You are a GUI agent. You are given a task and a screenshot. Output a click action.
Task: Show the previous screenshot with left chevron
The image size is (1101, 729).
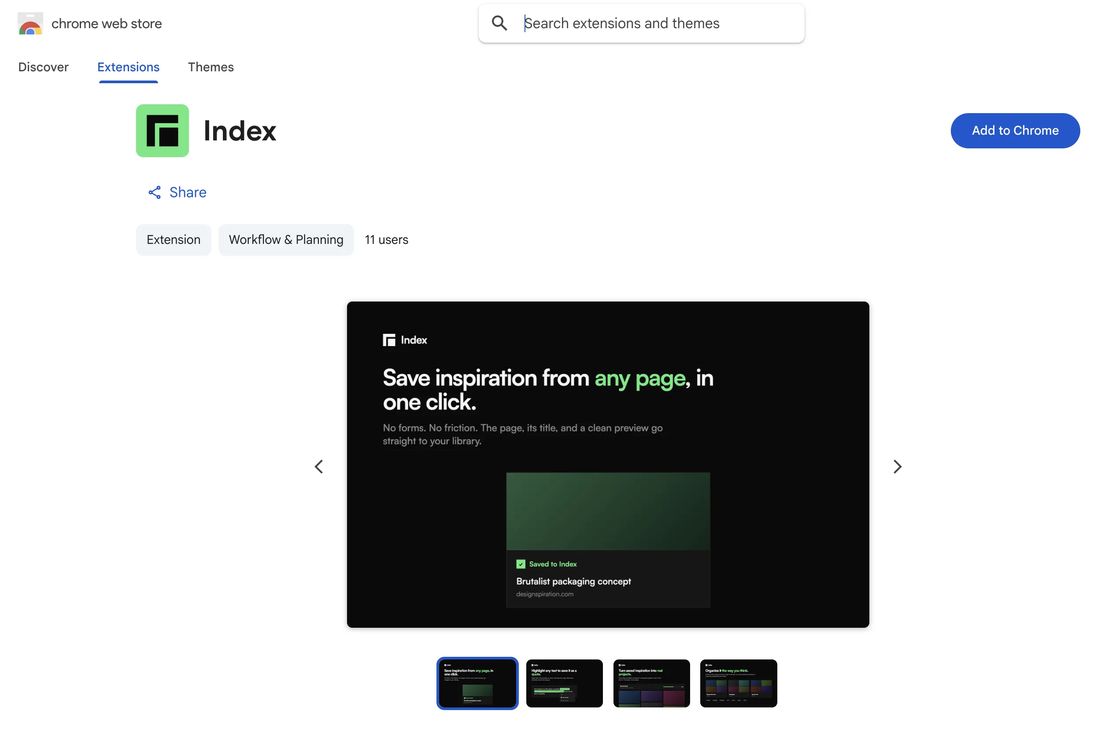319,466
